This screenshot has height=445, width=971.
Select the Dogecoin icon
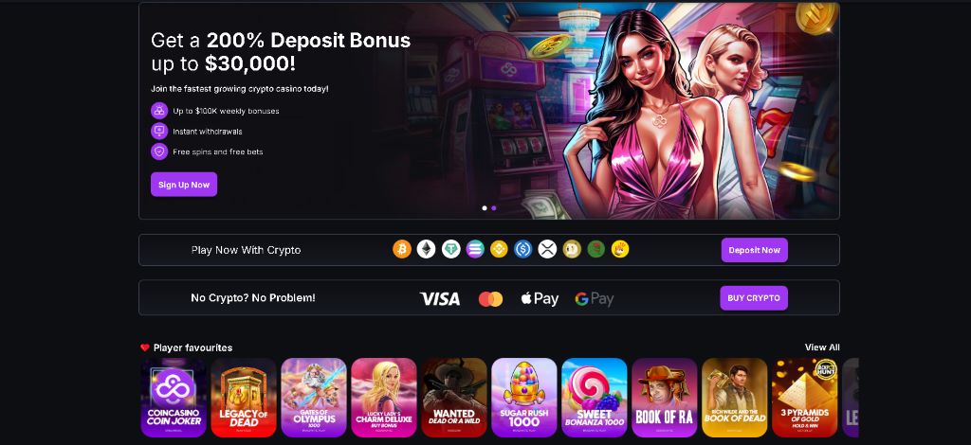tap(572, 249)
